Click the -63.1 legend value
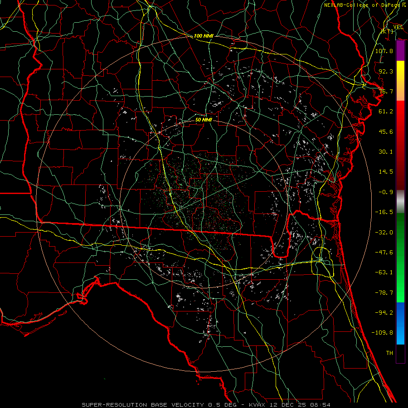The image size is (408, 408). click(384, 272)
